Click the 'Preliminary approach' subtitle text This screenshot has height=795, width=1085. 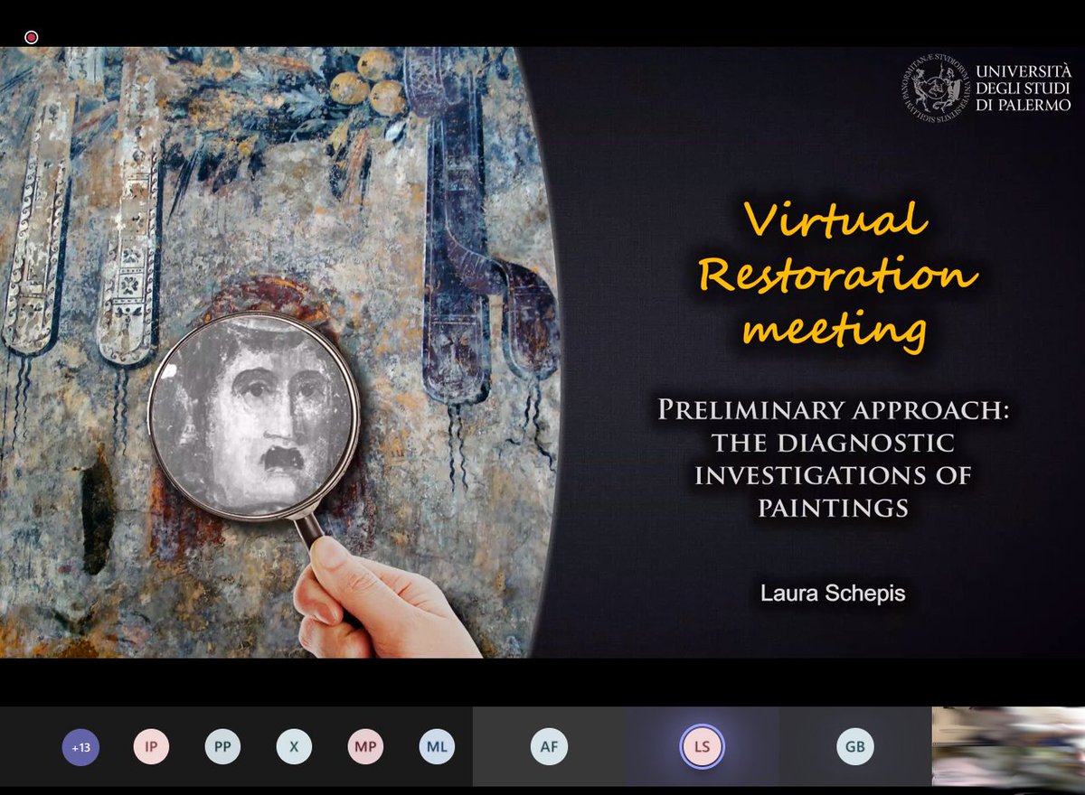[833, 459]
